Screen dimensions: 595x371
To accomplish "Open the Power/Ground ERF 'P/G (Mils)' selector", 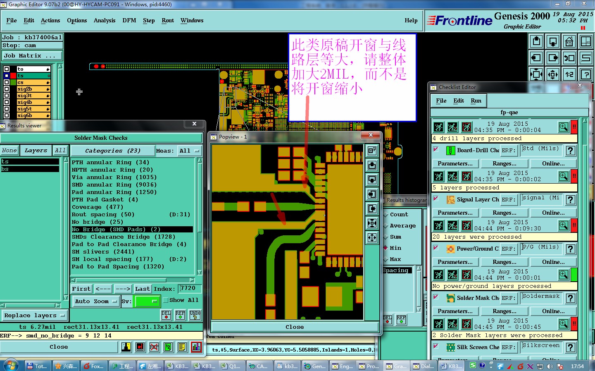I will tap(540, 248).
